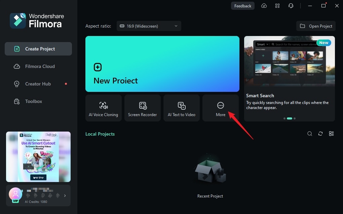
Task: Select the first carousel dot
Action: pyautogui.click(x=284, y=118)
